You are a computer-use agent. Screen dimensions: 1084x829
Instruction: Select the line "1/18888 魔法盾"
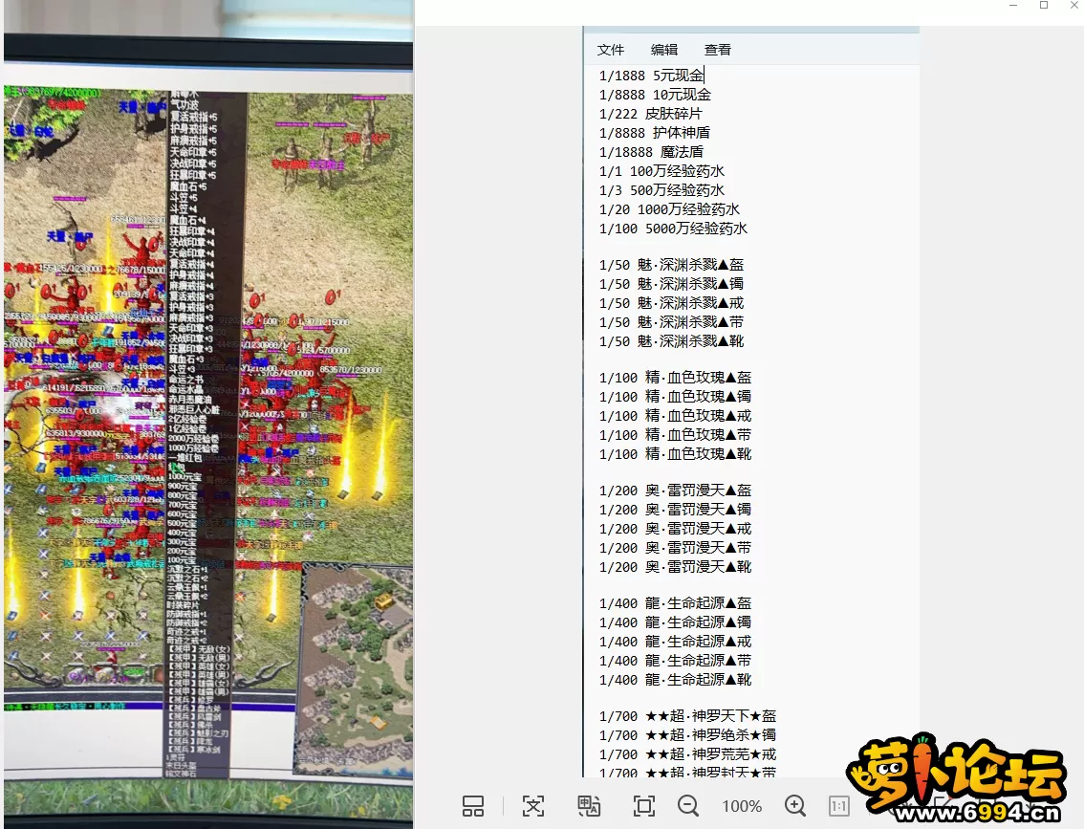coord(651,152)
